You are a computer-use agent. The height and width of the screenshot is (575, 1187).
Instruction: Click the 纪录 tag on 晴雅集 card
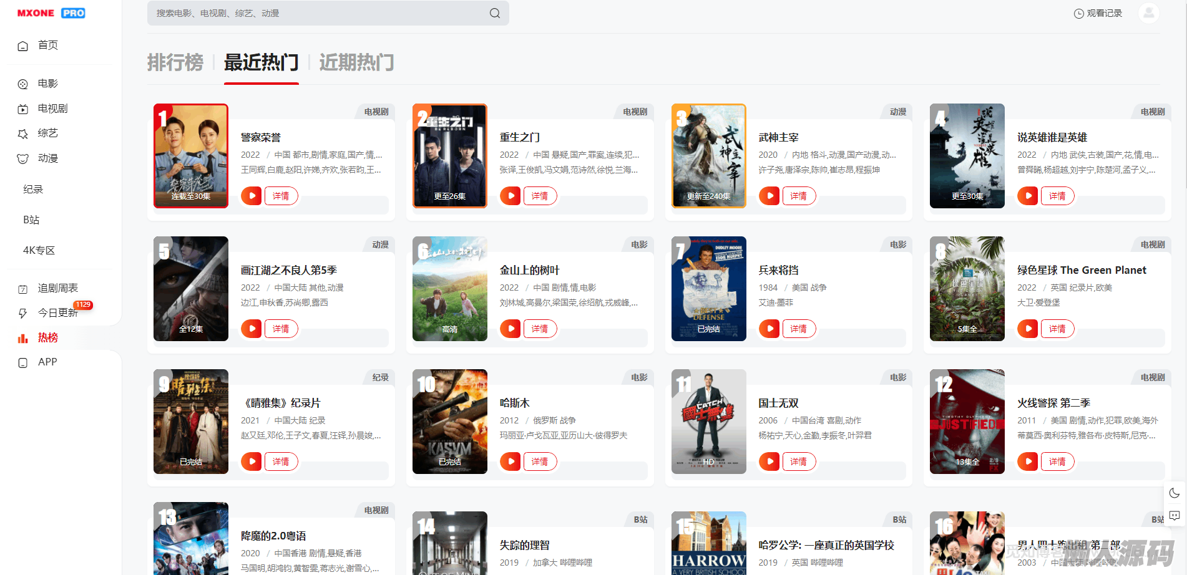pos(381,377)
